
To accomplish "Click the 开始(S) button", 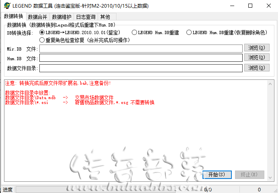I will coord(217,175).
